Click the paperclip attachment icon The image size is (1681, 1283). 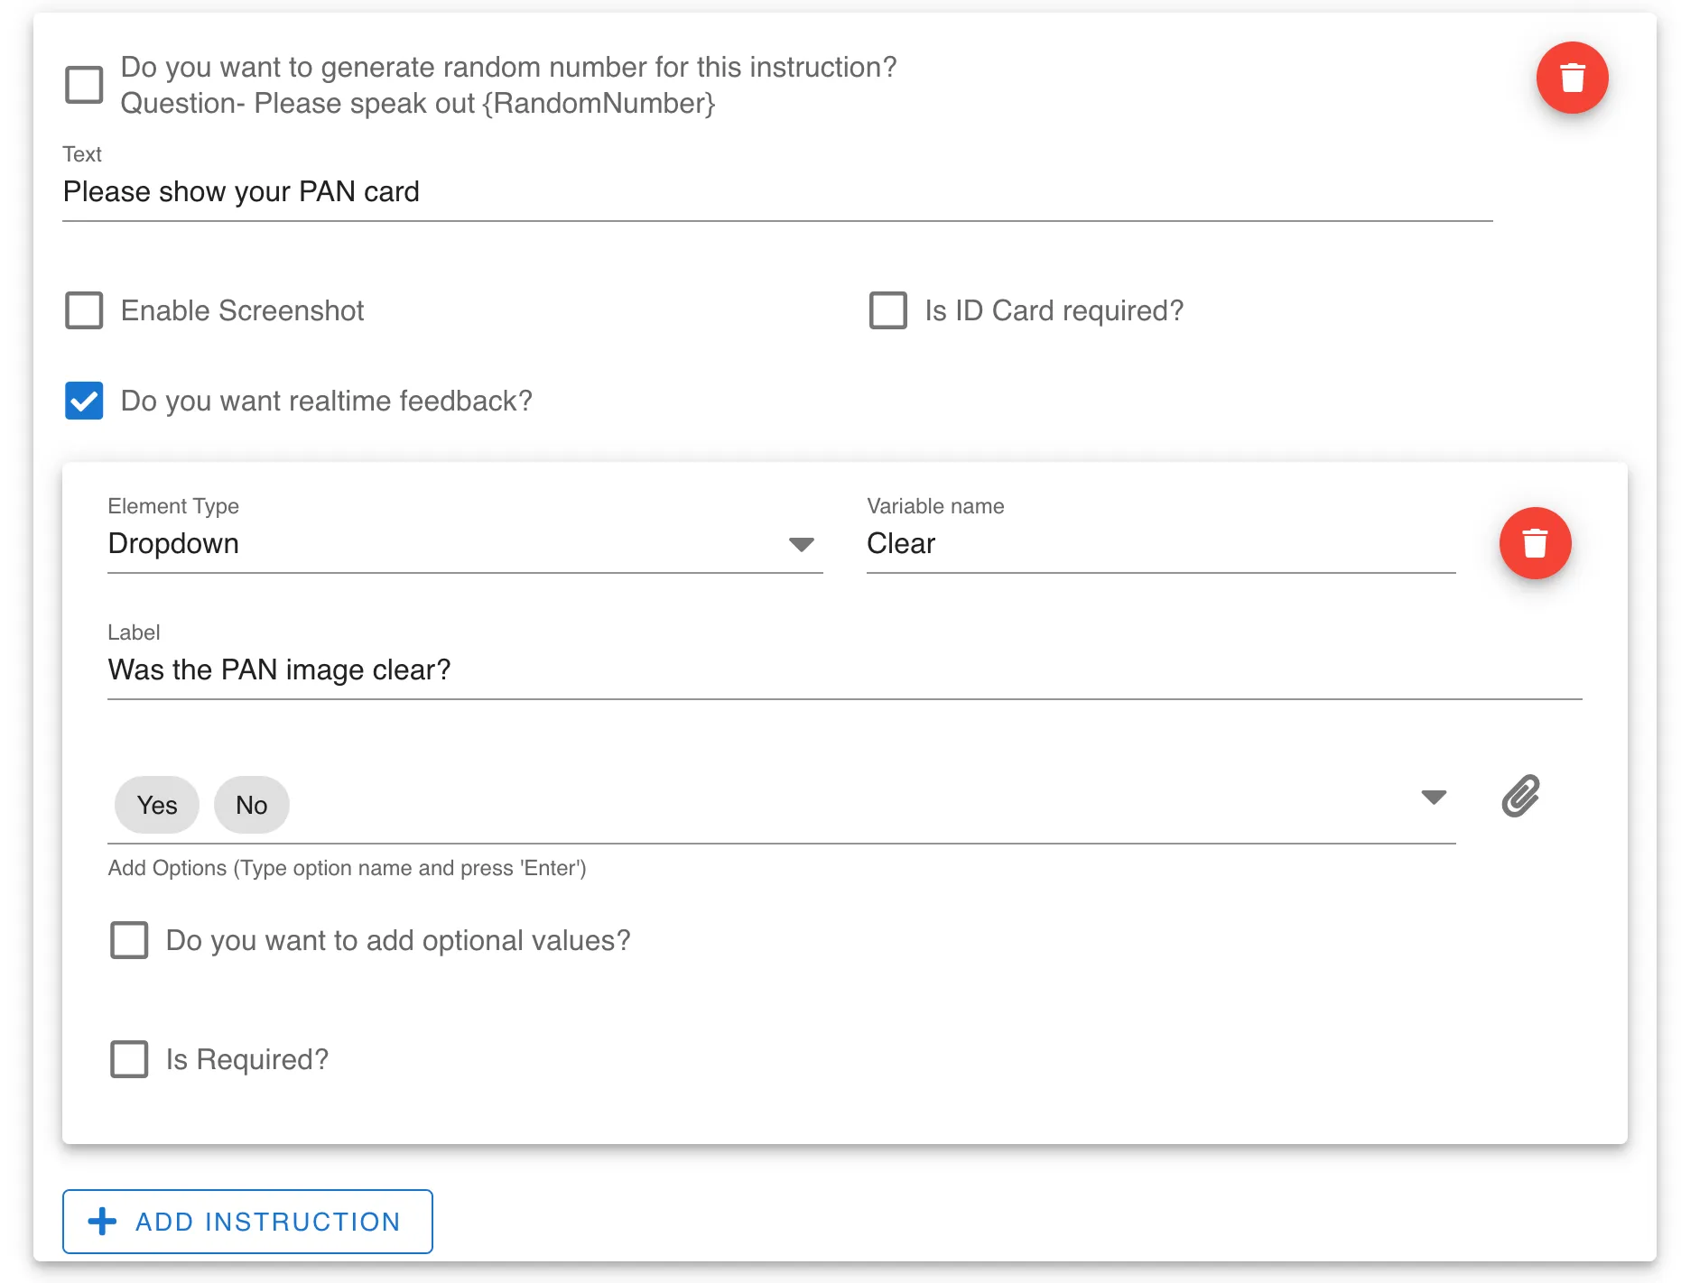[1520, 796]
